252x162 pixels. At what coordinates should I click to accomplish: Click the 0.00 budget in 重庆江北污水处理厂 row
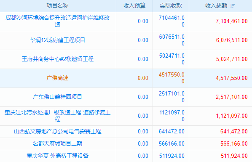coord(143,116)
